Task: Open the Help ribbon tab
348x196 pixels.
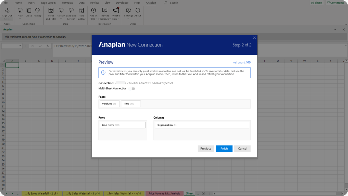Action: coord(137,3)
